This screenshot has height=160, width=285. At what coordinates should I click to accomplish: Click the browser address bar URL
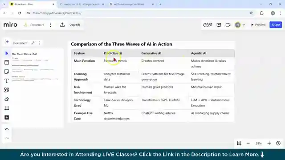pos(57,13)
